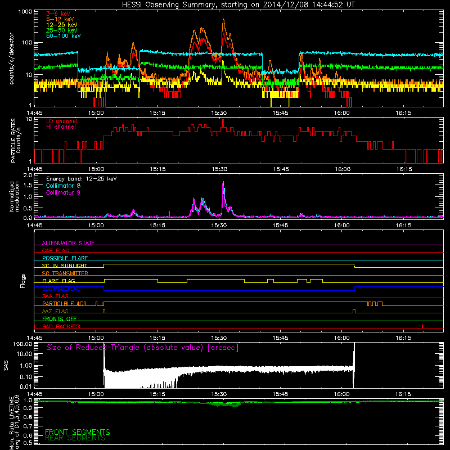Click the ATTENUATOR STATE flag label
The width and height of the screenshot is (450, 450).
pos(68,243)
